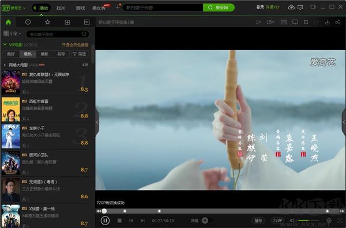Viewport: 346px width, 228px height.
Task: Switch to the 游戏 tab
Action: click(80, 8)
